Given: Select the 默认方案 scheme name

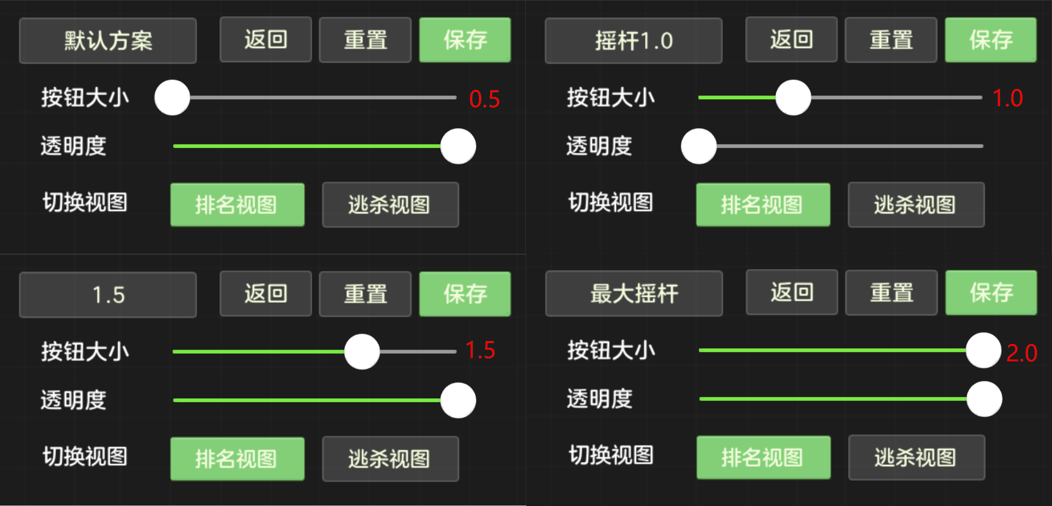Looking at the screenshot, I should pos(107,40).
